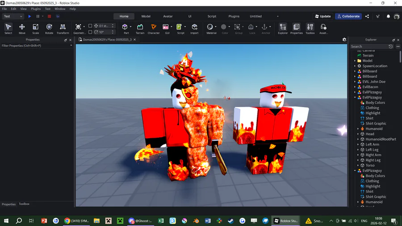
Task: Select Terrain in Explorer
Action: [368, 55]
